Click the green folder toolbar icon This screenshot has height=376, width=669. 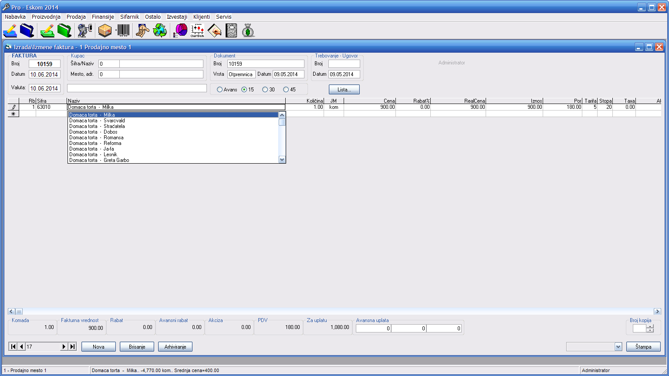pos(64,30)
